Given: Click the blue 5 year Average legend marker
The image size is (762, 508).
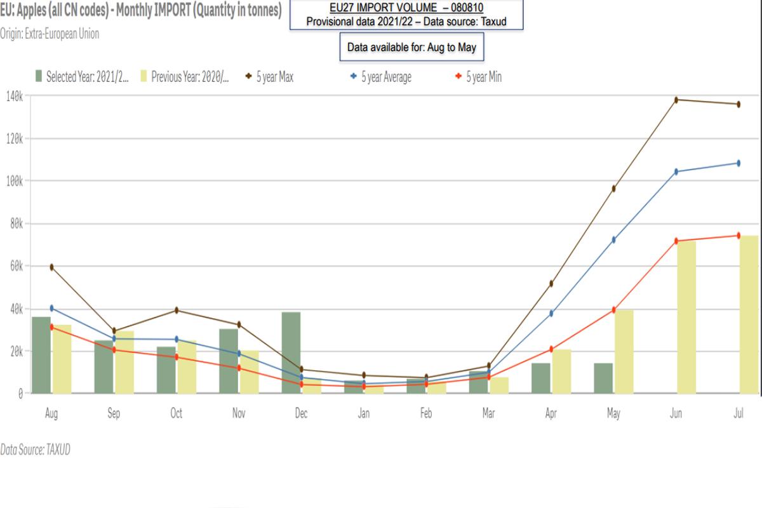Looking at the screenshot, I should point(354,77).
